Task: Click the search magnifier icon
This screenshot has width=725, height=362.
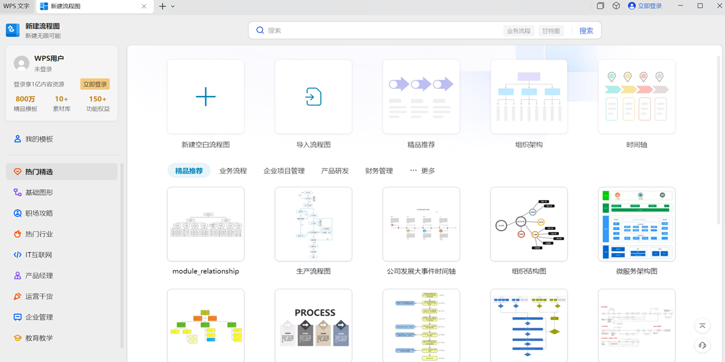Action: click(260, 30)
